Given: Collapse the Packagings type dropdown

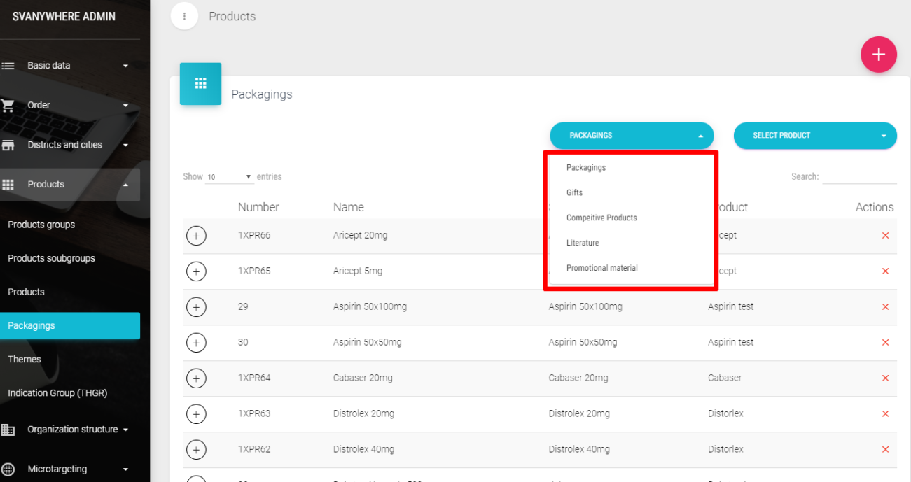Looking at the screenshot, I should click(631, 136).
